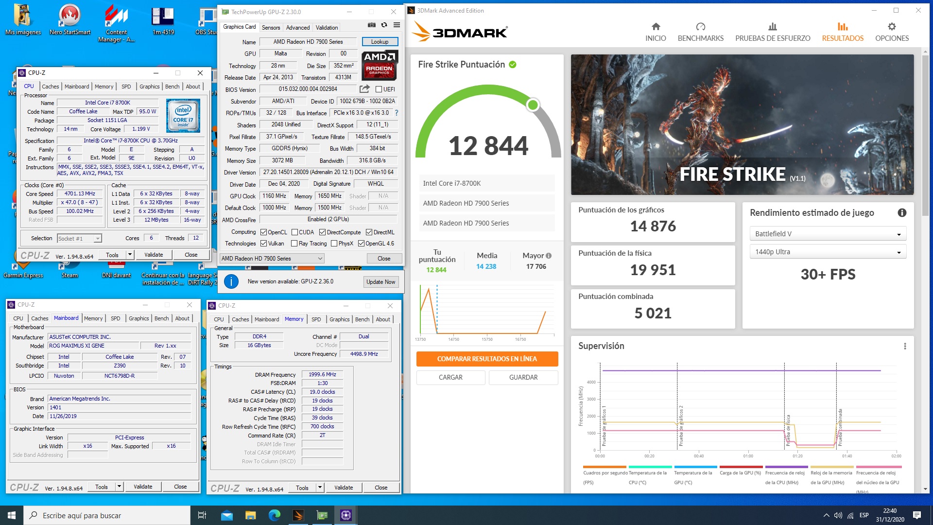Viewport: 933px width, 525px height.
Task: Open GPU-Z hamburger menu icon
Action: tap(397, 25)
